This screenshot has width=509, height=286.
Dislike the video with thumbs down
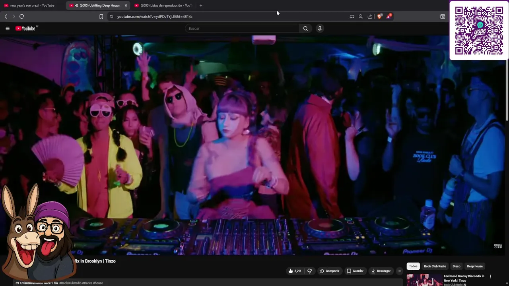click(309, 271)
